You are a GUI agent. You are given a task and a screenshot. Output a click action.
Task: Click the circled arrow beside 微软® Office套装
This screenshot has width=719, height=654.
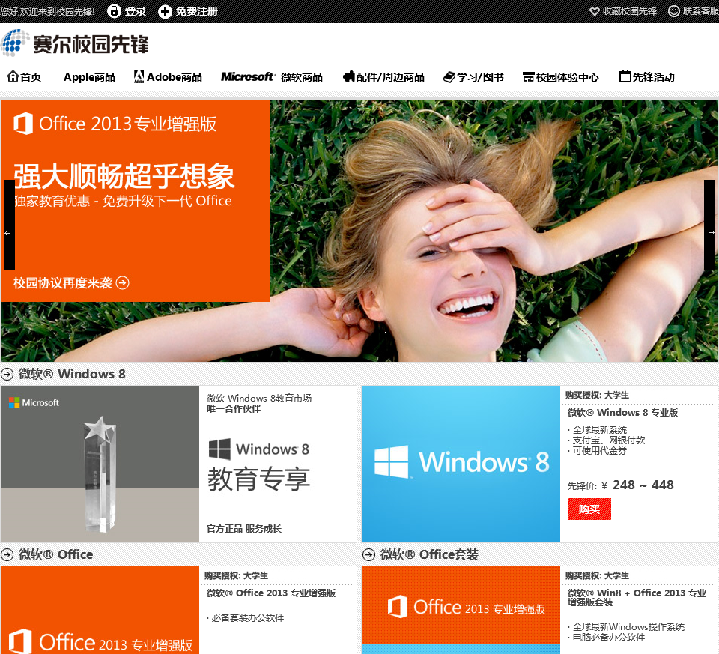coord(368,555)
